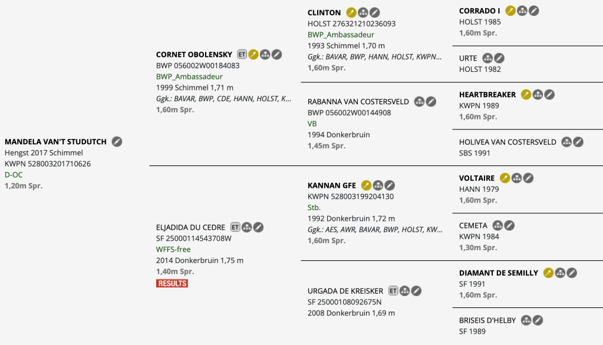Open the yellow stallion icon beside Cornet Obolensky
The width and height of the screenshot is (603, 345).
[x=253, y=55]
